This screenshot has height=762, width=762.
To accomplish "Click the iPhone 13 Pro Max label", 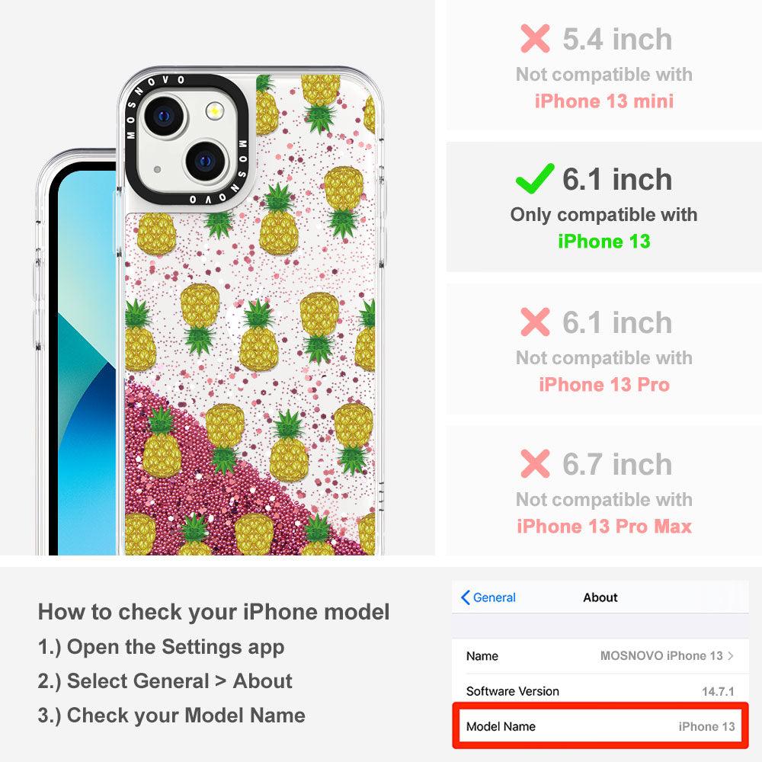I will point(604,527).
